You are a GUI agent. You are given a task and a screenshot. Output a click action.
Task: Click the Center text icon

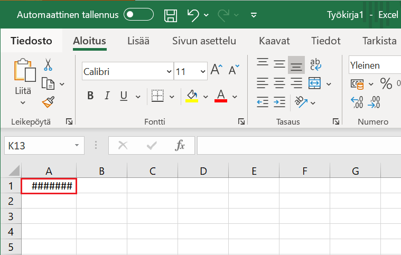pos(279,83)
